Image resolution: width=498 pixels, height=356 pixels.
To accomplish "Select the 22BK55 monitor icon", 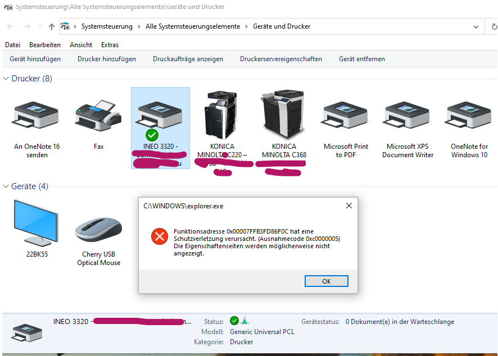I will pos(36,223).
